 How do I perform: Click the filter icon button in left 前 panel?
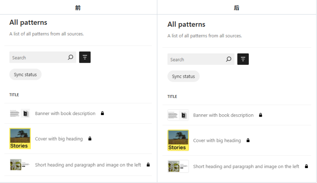pyautogui.click(x=85, y=57)
